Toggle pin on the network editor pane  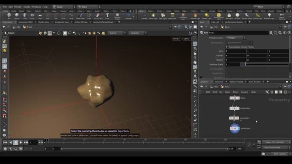click(x=285, y=87)
